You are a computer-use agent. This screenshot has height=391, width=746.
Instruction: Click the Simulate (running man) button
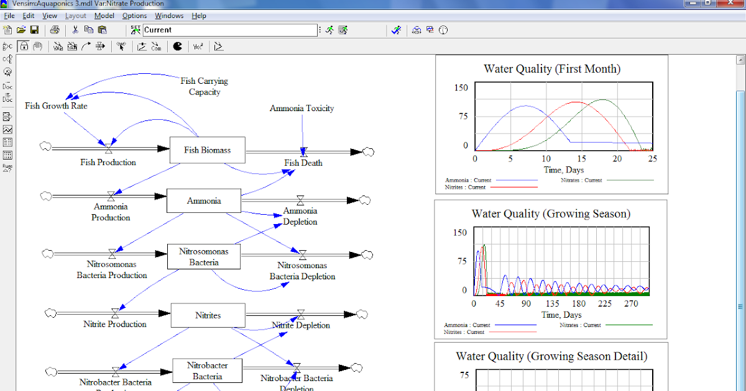click(x=330, y=29)
